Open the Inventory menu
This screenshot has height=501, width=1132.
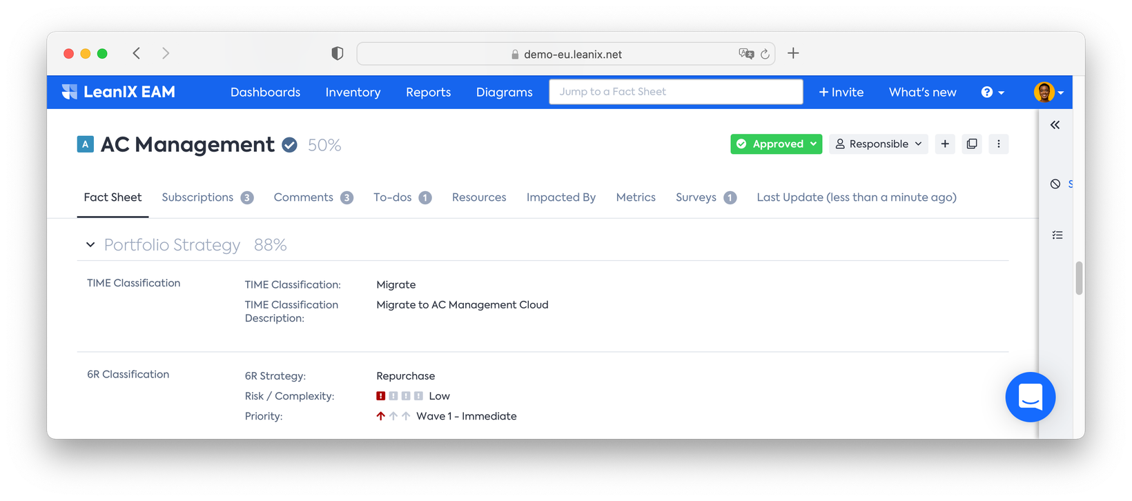[x=353, y=92]
